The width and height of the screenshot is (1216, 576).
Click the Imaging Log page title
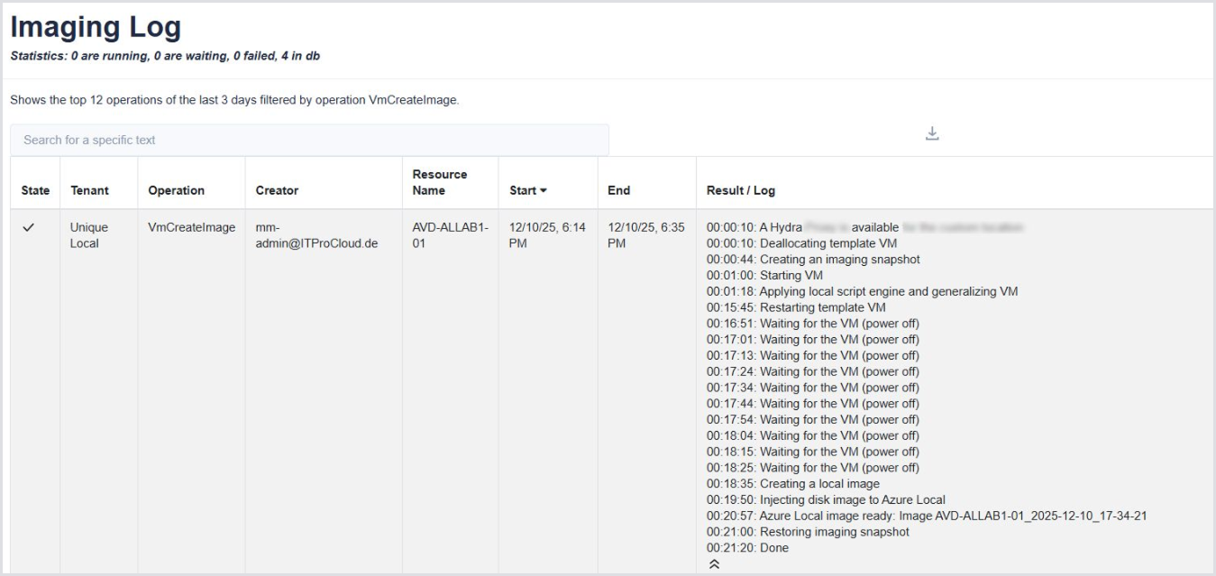pyautogui.click(x=96, y=27)
